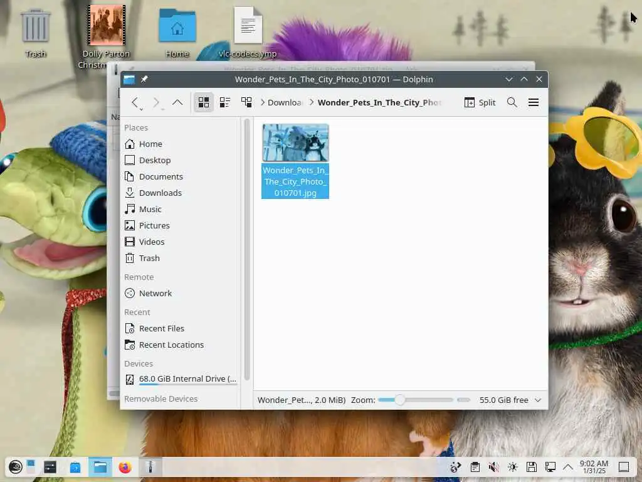Click the 9:02 AM clock

(x=594, y=467)
